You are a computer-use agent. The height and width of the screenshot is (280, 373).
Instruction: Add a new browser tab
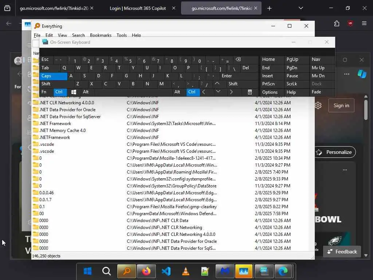pos(269,8)
